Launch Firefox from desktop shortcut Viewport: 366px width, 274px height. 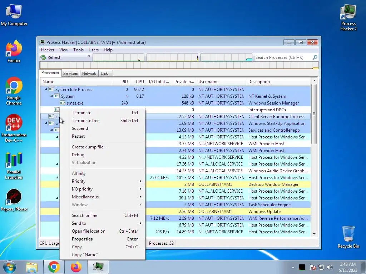coord(14,51)
